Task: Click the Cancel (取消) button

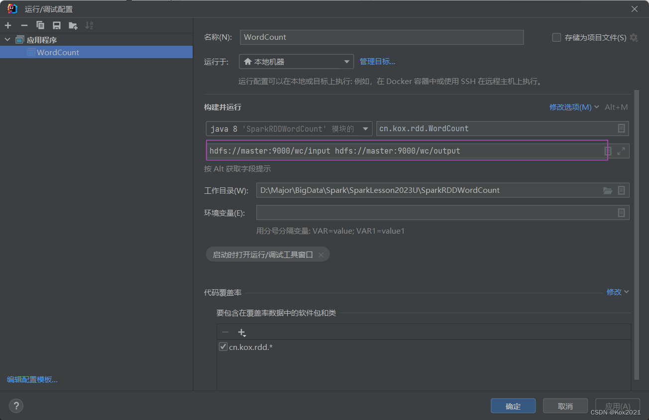Action: coord(565,406)
